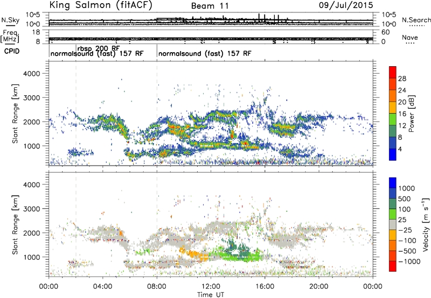Screen dimensions: 431x298
Task: Click the yellow 16-20 dB Power colorbar segment
Action: coord(393,108)
